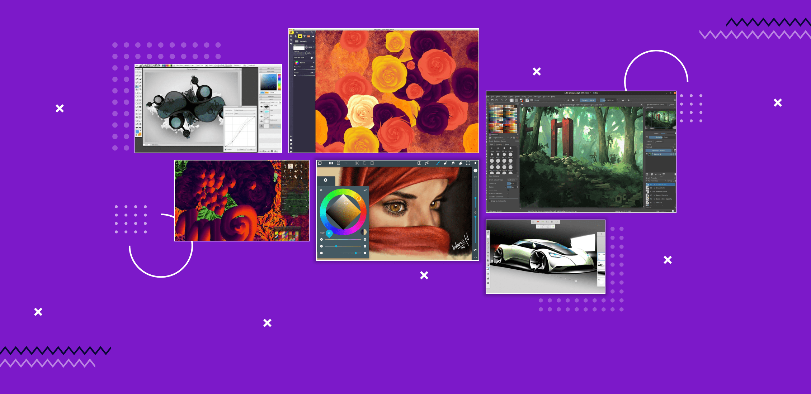The width and height of the screenshot is (811, 394).
Task: Click OK in the Curves dialog
Action: click(251, 149)
